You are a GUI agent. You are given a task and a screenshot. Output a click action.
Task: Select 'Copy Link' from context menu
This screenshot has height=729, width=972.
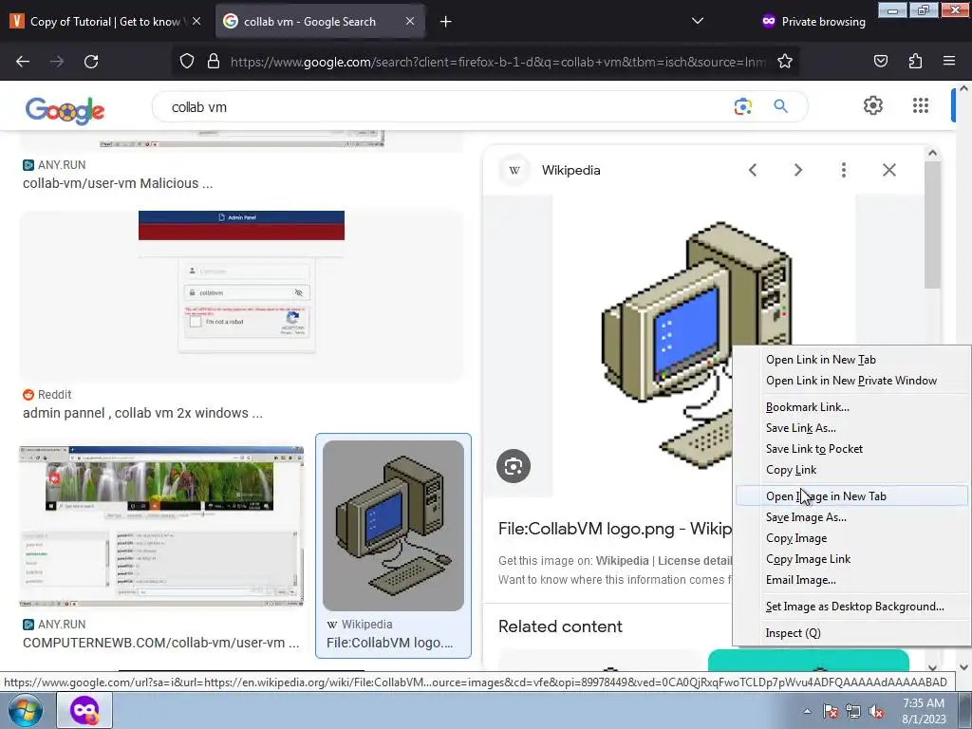coord(791,470)
